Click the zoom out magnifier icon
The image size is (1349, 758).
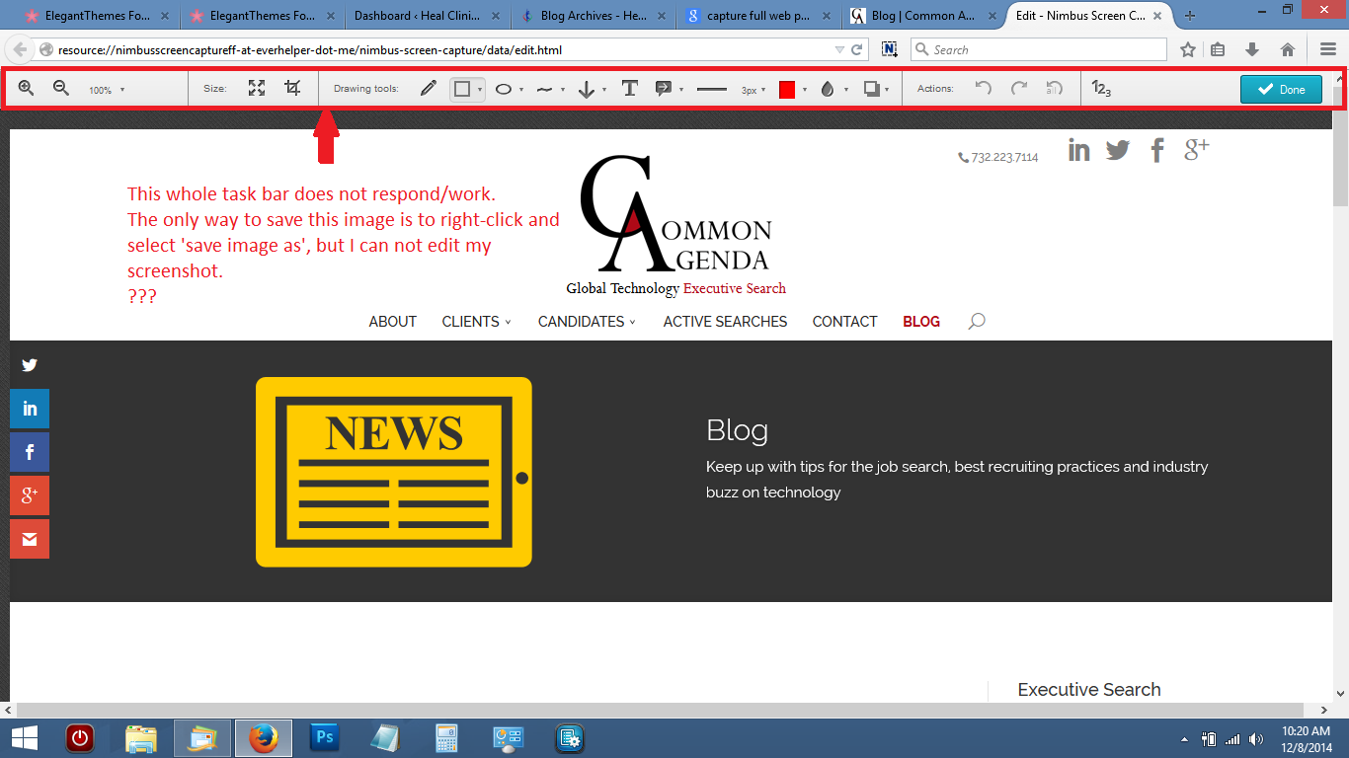(x=61, y=89)
